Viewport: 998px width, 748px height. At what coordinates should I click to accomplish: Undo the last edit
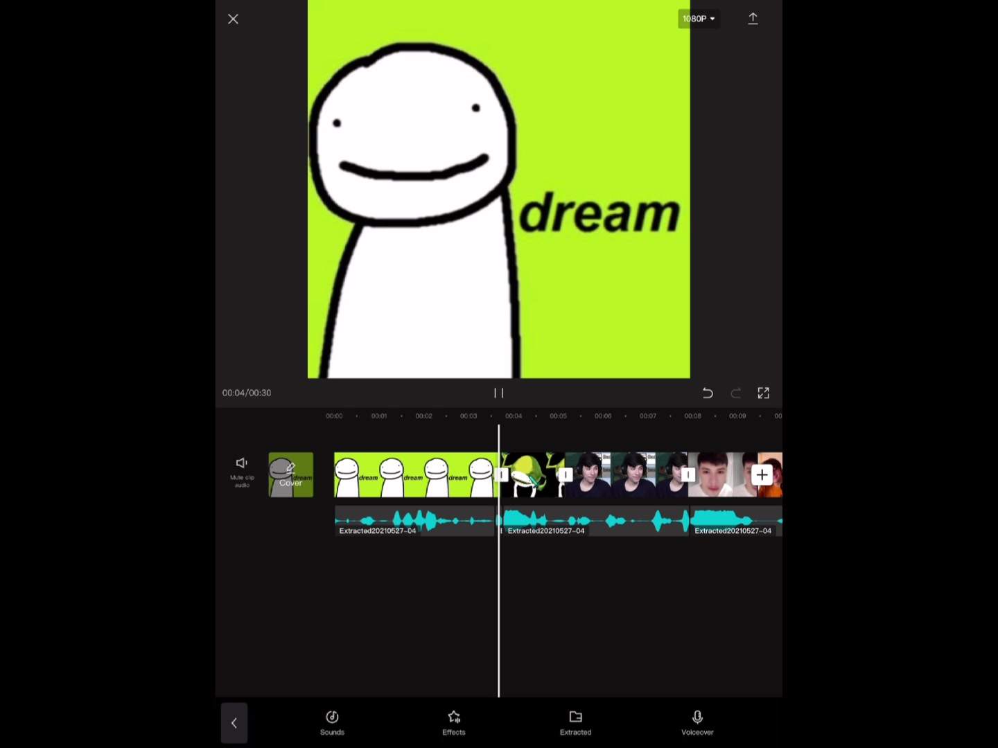click(708, 393)
